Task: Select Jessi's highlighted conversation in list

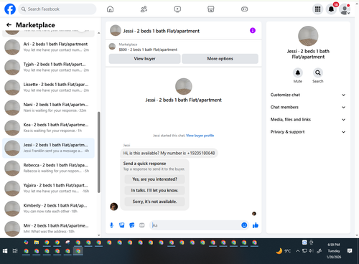Action: [48, 148]
